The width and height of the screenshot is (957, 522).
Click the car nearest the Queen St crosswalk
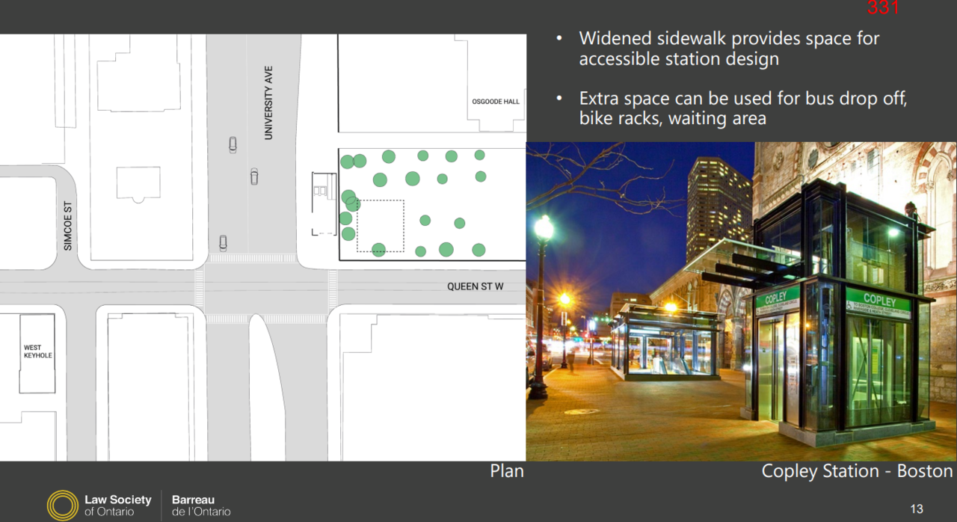[x=223, y=242]
